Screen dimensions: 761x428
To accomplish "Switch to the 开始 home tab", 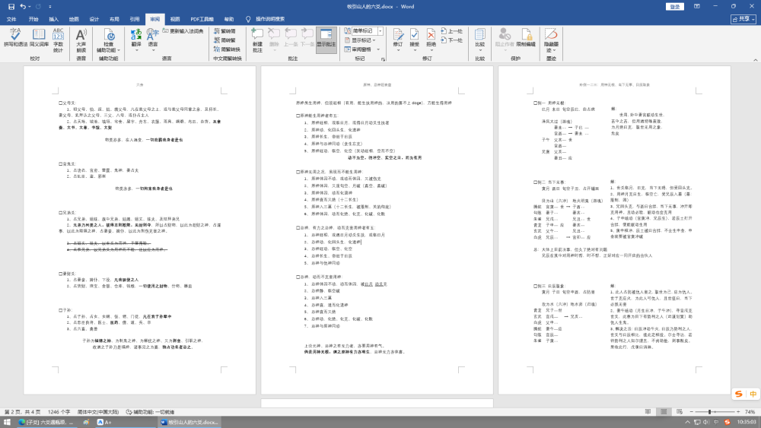I will click(x=33, y=20).
